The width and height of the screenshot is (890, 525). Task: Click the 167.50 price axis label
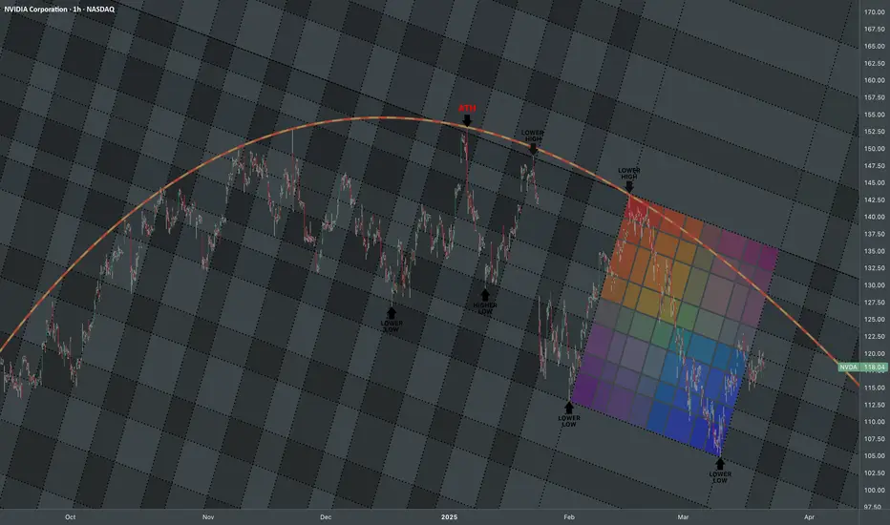coord(875,29)
